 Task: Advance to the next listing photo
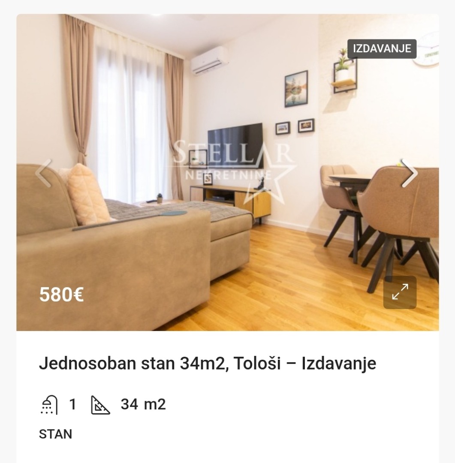click(x=410, y=173)
